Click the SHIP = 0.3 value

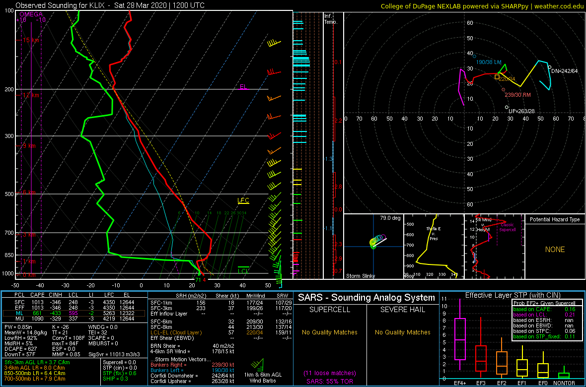pos(115,379)
